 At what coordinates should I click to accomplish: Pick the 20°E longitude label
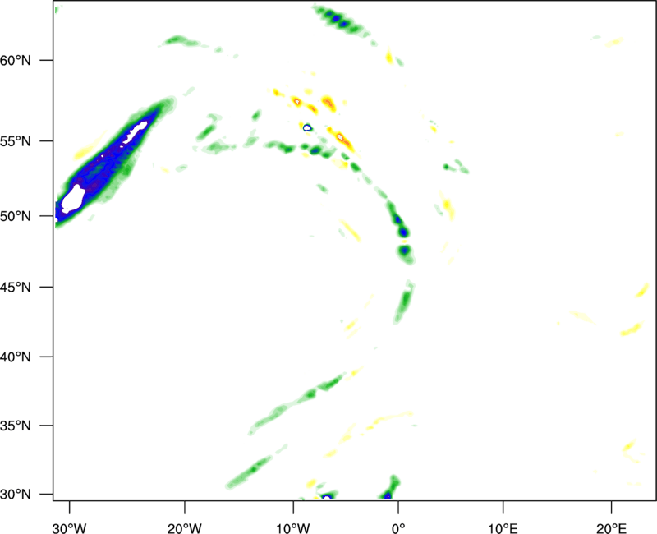pos(611,528)
